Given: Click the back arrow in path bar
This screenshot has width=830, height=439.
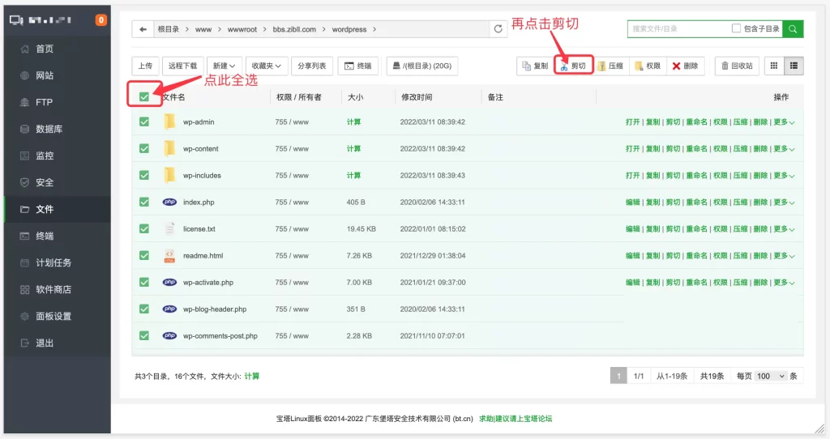Looking at the screenshot, I should [143, 29].
